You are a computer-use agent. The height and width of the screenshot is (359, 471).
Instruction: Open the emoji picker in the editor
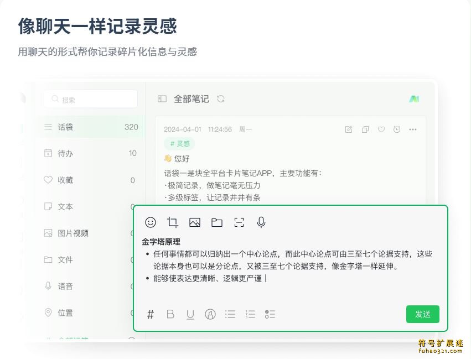[x=151, y=222]
